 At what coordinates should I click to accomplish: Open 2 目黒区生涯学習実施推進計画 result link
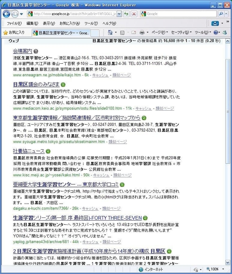tap(89, 251)
